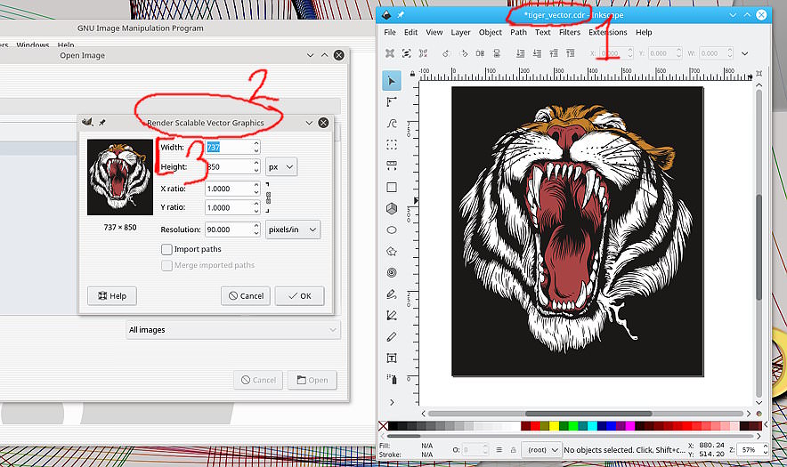Image resolution: width=787 pixels, height=467 pixels.
Task: Click the no-paint X swatch
Action: click(383, 426)
